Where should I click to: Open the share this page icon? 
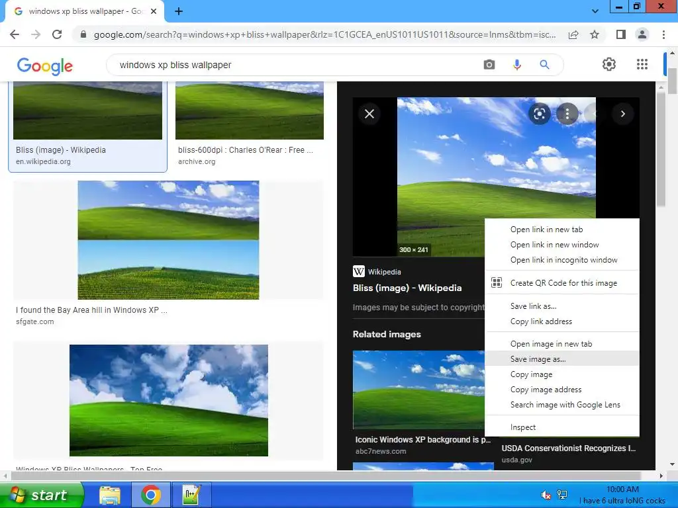point(573,34)
